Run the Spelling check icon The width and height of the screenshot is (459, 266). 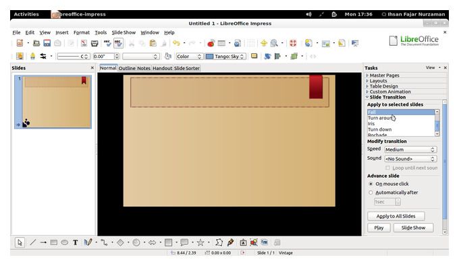(107, 43)
